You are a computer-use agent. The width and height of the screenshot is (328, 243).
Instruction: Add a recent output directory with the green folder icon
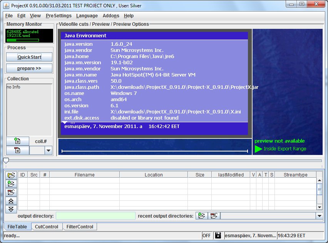[202, 216]
